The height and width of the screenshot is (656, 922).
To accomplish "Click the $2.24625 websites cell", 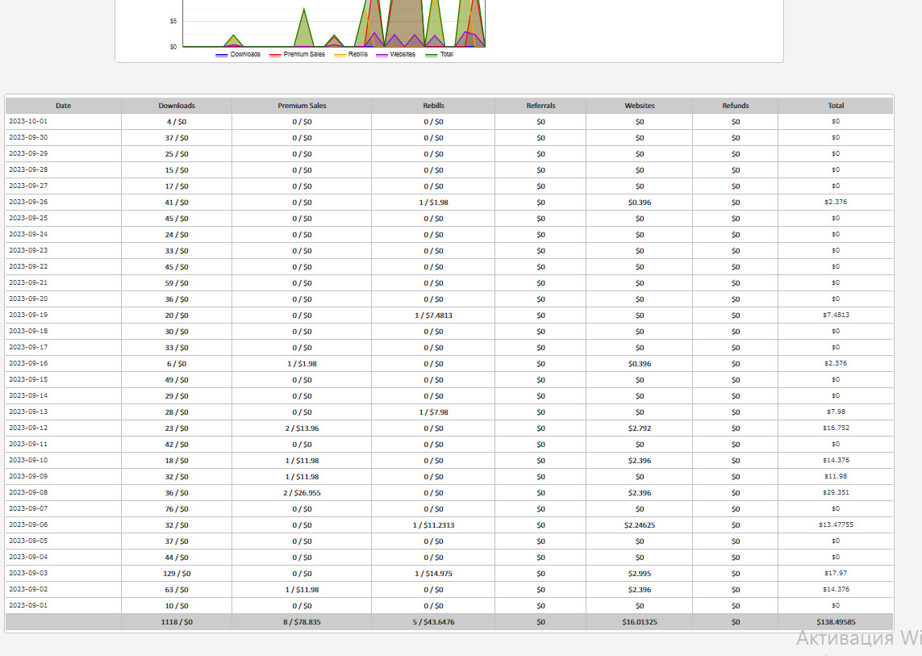I will [639, 525].
